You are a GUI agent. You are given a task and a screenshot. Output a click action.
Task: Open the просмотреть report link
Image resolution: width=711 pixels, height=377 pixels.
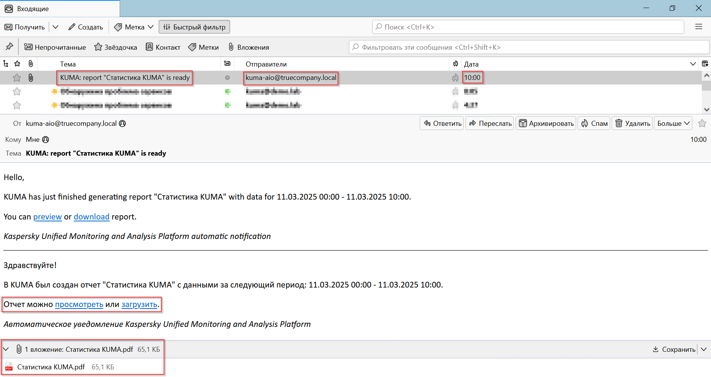click(x=79, y=304)
